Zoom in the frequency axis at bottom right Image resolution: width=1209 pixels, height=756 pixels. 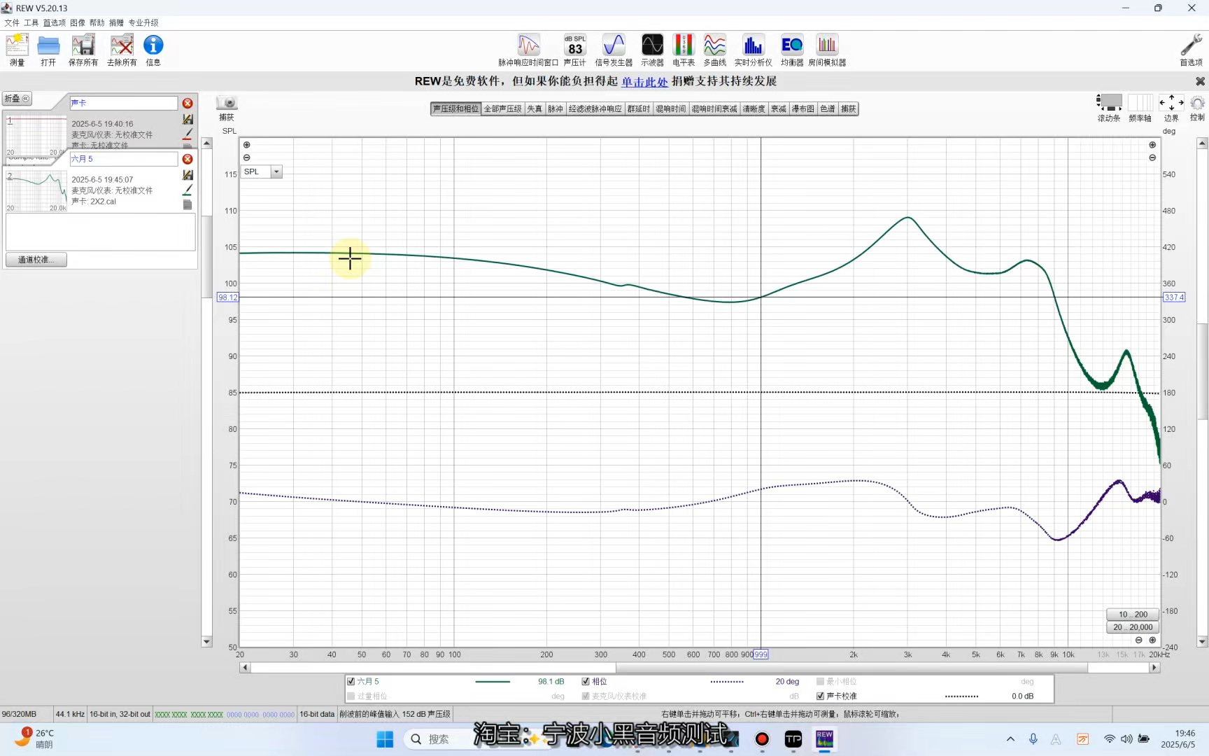[x=1152, y=640]
